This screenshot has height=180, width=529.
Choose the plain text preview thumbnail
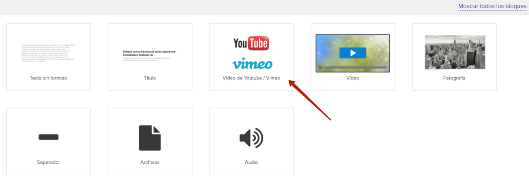(x=48, y=53)
